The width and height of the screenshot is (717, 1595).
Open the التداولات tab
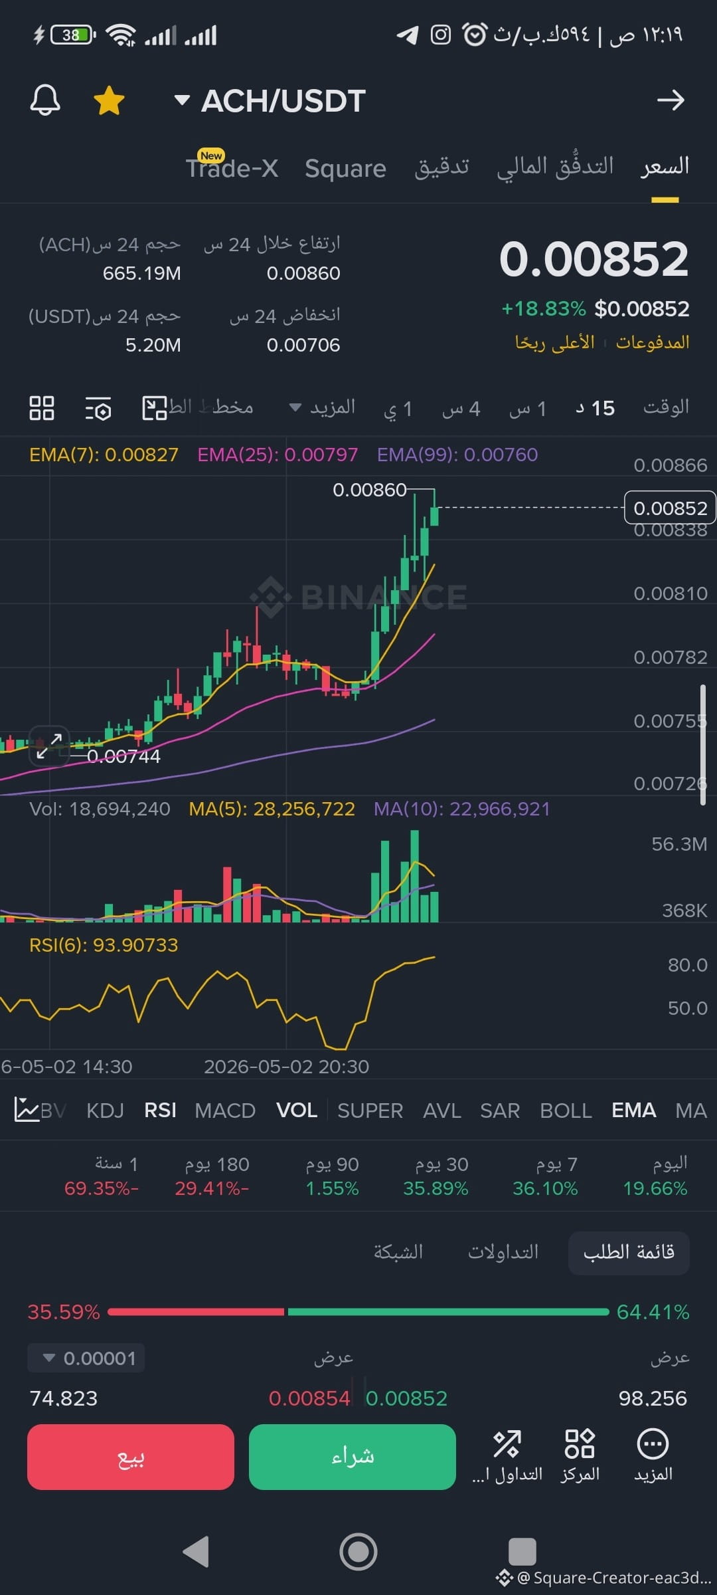click(503, 1253)
